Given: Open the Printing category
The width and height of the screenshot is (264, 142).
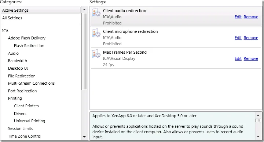Looking at the screenshot, I should 15,98.
